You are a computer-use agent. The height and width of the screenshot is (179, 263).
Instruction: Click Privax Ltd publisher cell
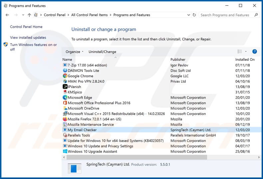(178, 81)
